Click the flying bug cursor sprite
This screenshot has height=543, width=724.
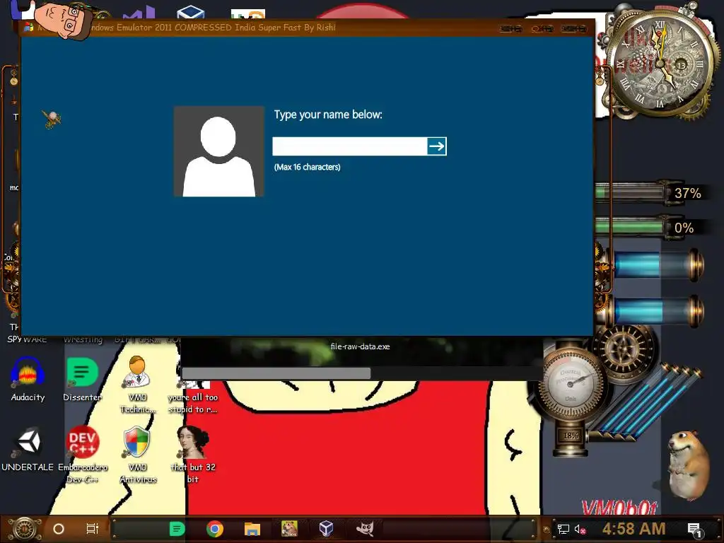(51, 119)
